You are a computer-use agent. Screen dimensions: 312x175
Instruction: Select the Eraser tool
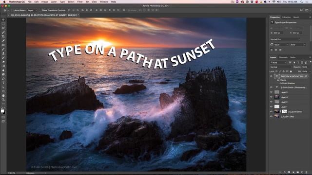[3, 62]
